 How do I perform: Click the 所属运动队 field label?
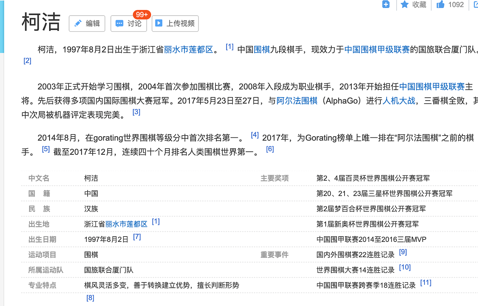coord(46,270)
